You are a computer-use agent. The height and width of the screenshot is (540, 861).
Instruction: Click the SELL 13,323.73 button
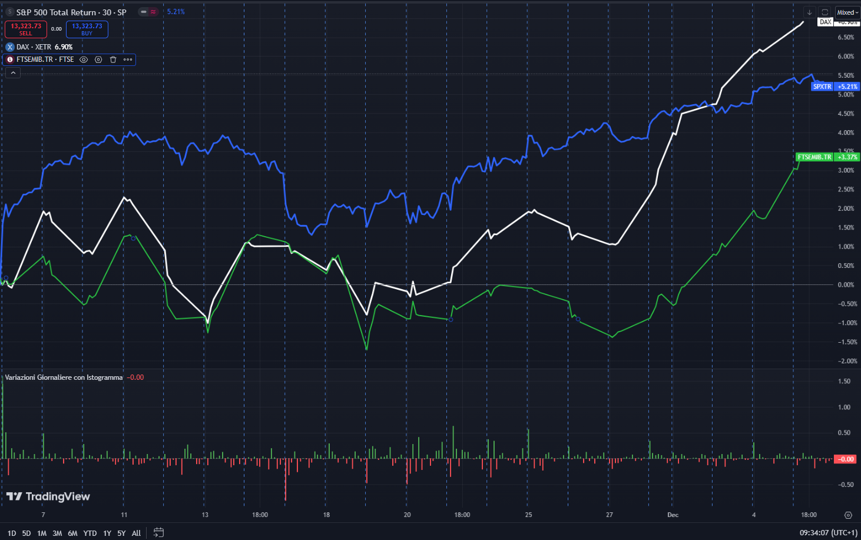click(x=26, y=29)
